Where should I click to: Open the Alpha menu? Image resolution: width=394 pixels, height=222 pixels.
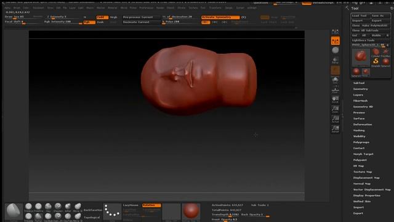[7, 8]
